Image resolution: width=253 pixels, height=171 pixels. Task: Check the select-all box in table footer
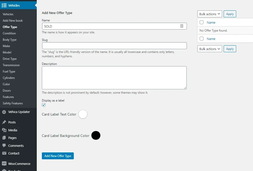click(x=201, y=39)
